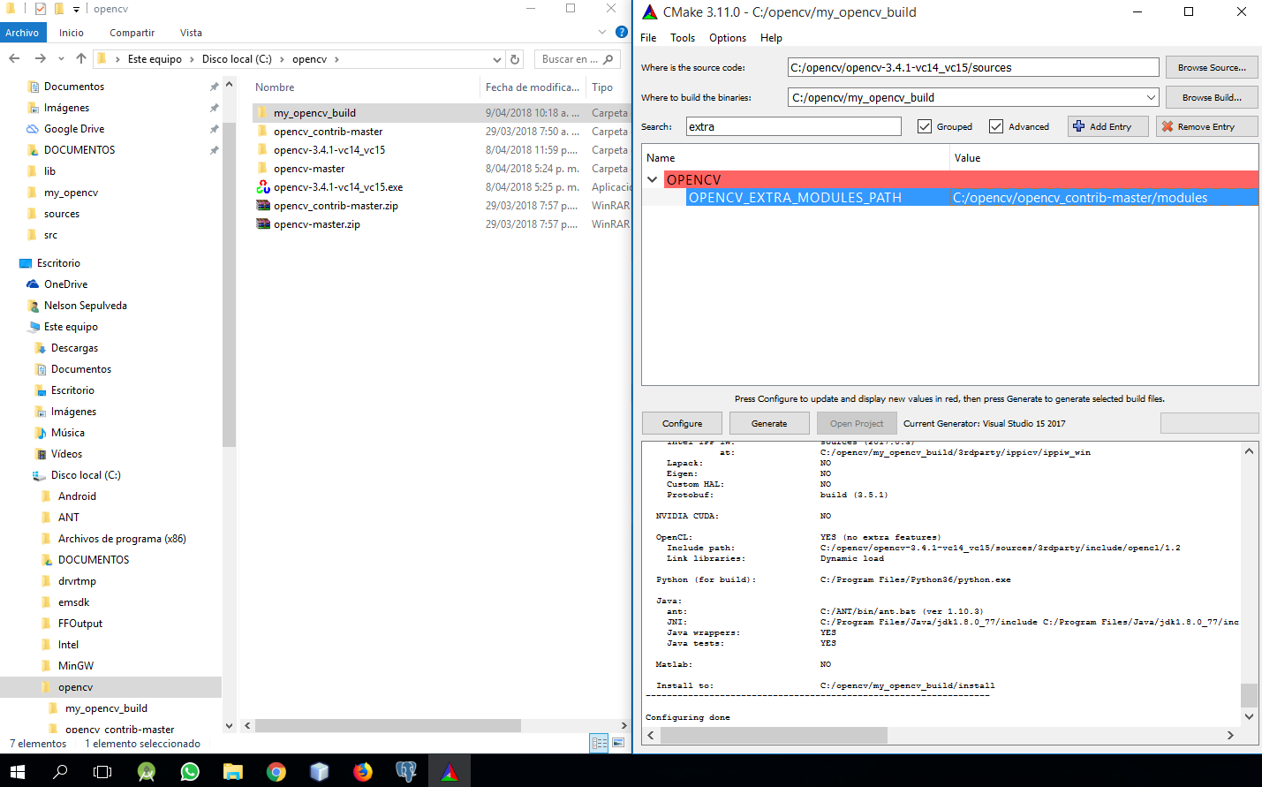This screenshot has width=1262, height=787.
Task: Open the Tools menu in CMake
Action: click(683, 38)
